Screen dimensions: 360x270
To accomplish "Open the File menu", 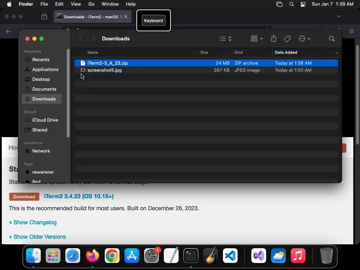I will [44, 4].
